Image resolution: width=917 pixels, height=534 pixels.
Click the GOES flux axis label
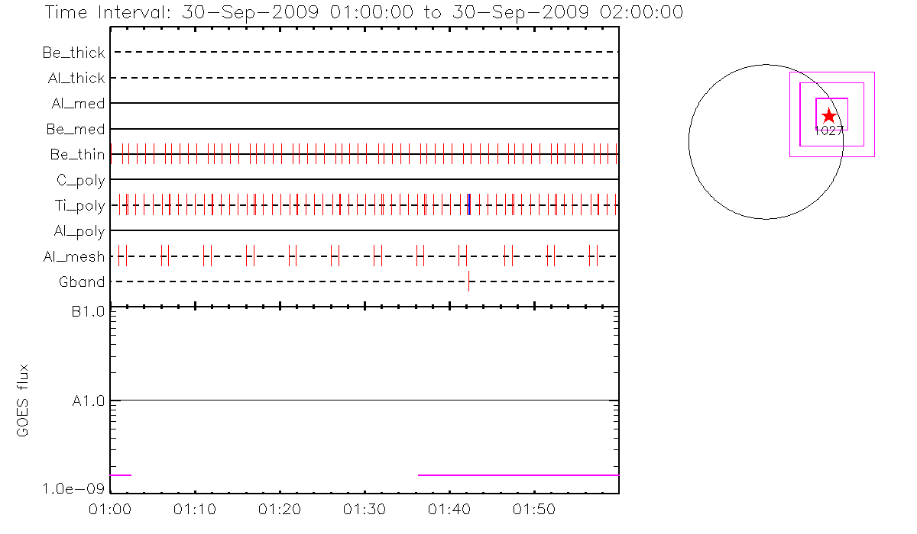[23, 400]
